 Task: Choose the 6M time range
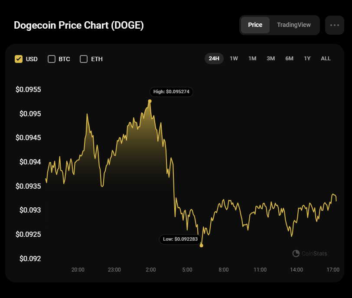pyautogui.click(x=290, y=59)
